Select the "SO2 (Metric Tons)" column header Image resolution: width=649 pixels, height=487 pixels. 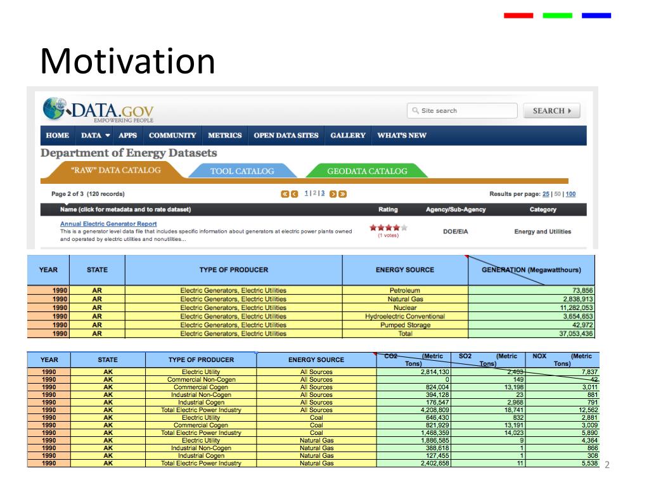[x=488, y=360]
